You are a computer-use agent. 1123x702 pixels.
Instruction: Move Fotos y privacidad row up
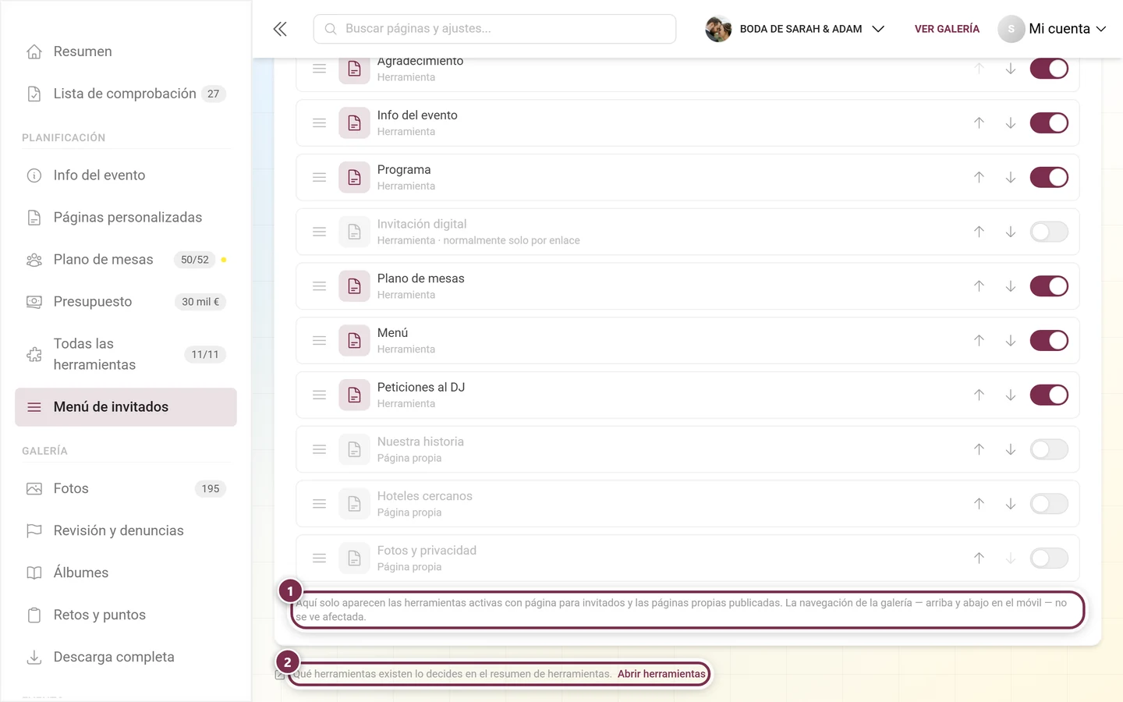[x=979, y=558]
